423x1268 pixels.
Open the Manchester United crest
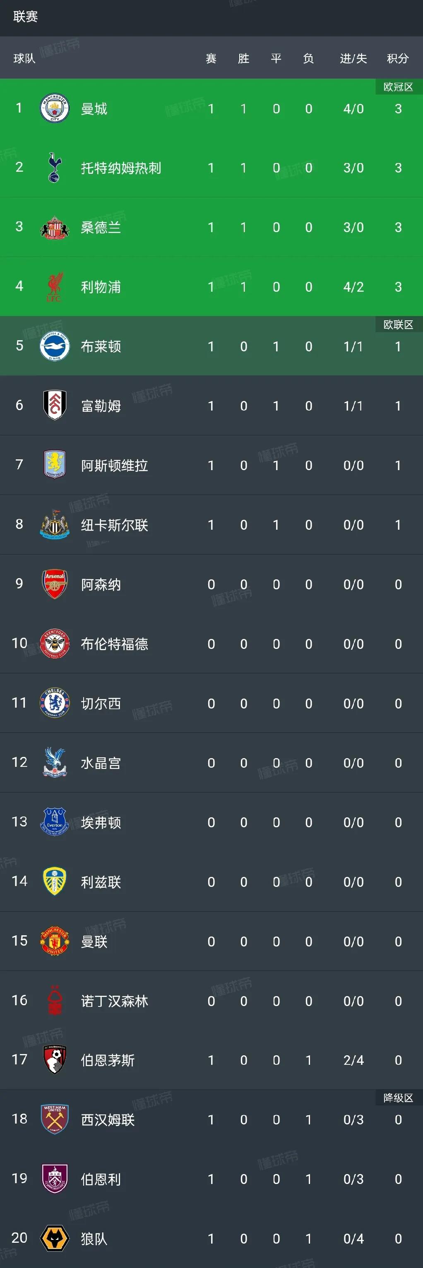pyautogui.click(x=55, y=941)
